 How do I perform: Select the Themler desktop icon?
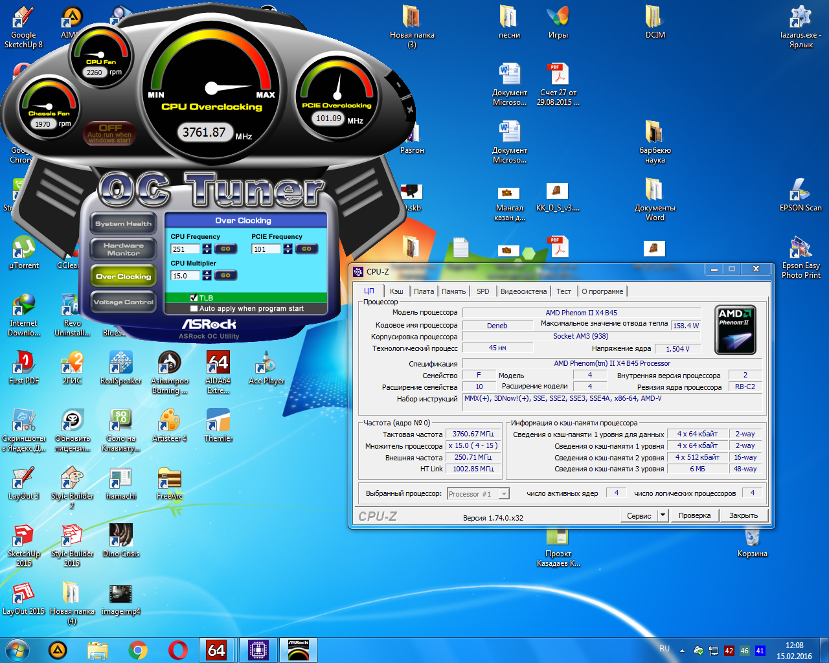pos(218,425)
